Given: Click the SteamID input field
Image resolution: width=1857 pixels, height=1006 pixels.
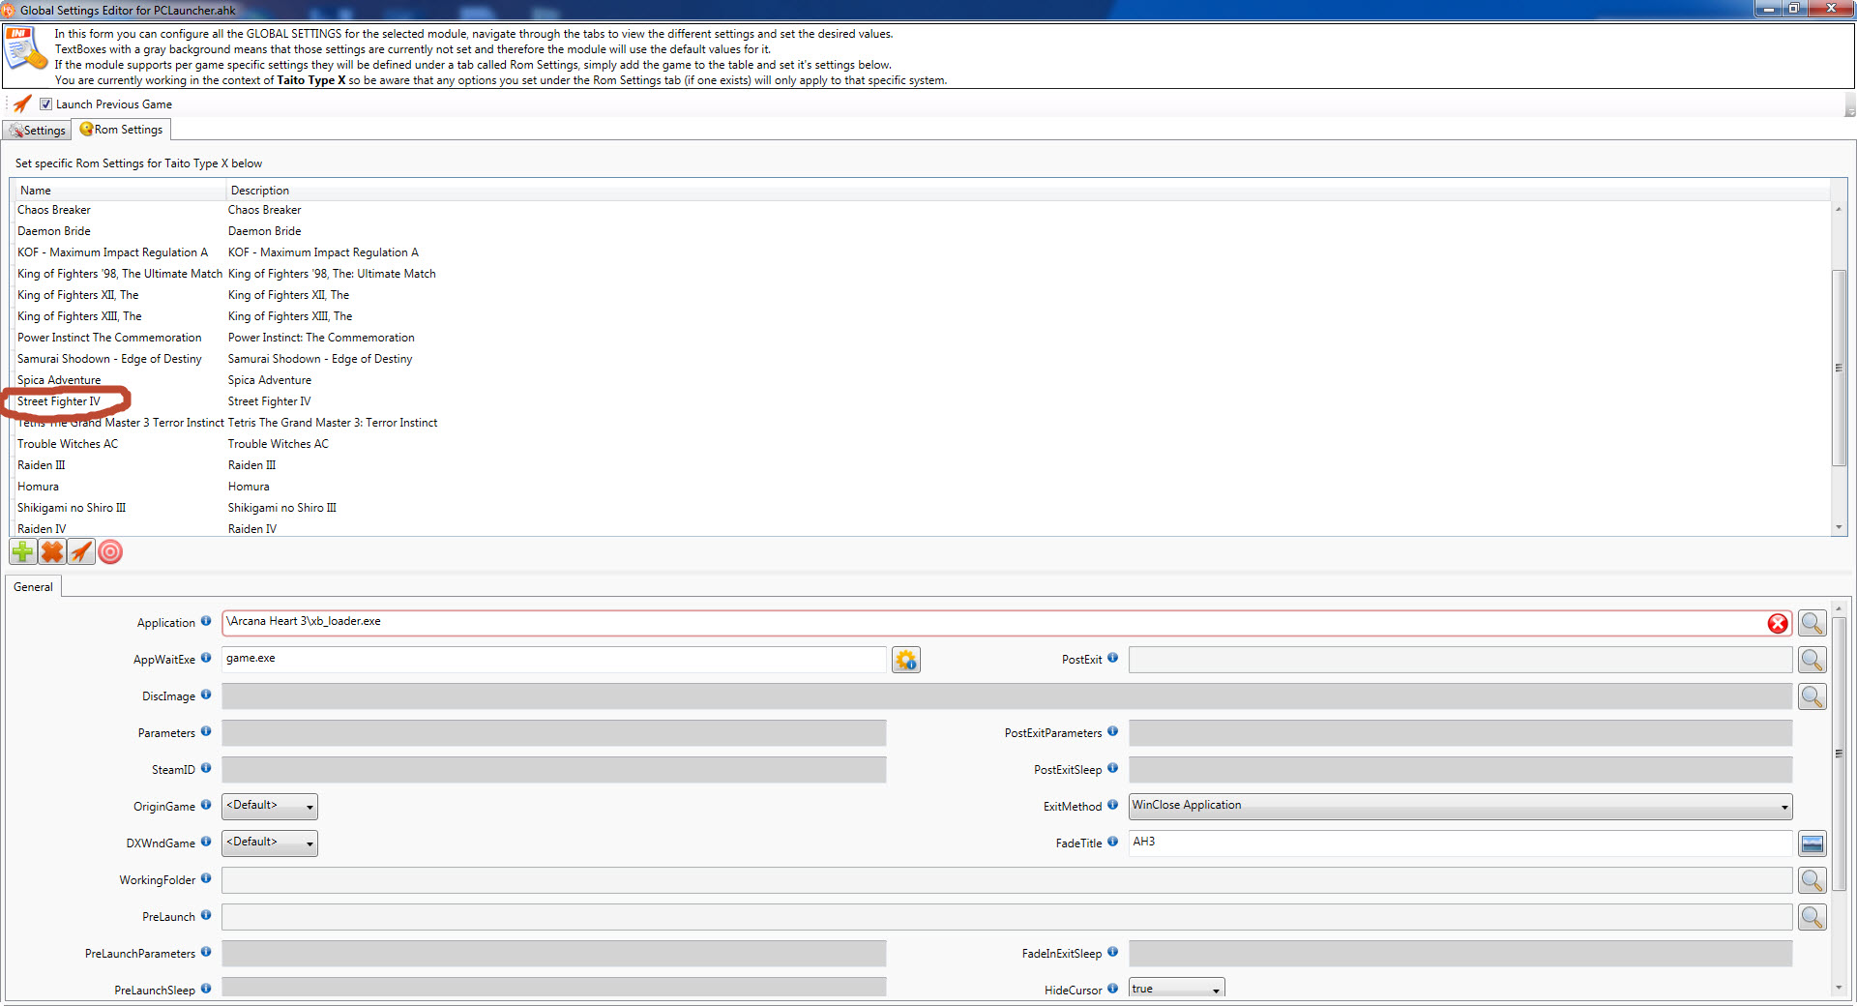Looking at the screenshot, I should coord(554,770).
